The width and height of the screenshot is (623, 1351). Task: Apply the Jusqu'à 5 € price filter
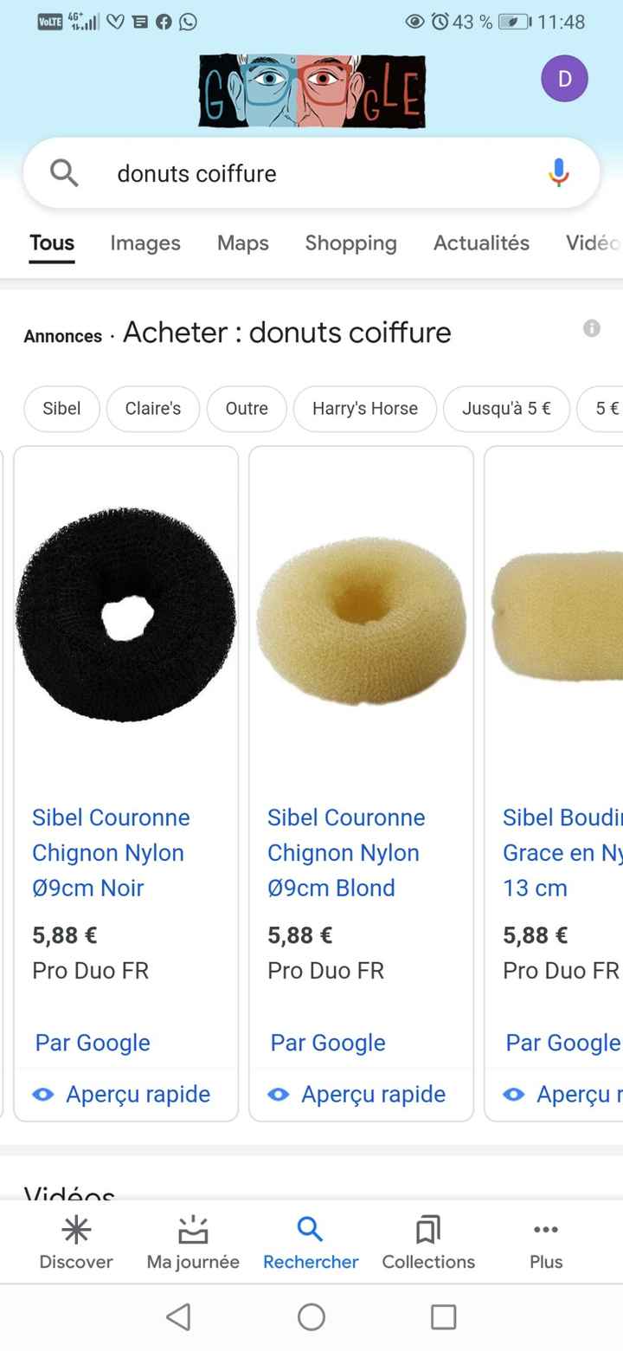click(x=506, y=409)
